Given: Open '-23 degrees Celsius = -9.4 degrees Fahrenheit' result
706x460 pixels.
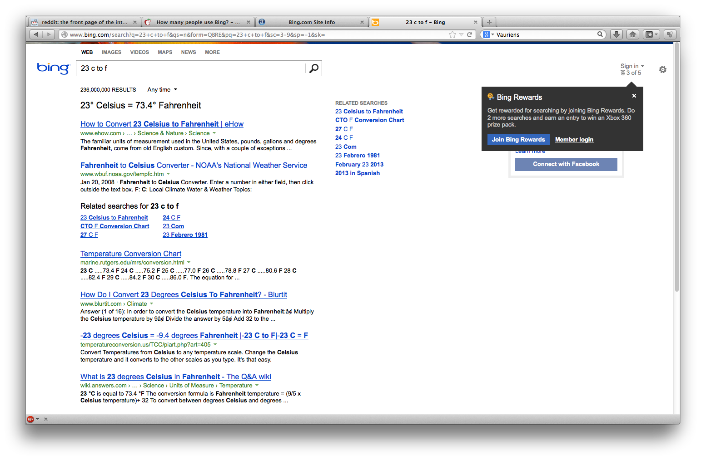Looking at the screenshot, I should pyautogui.click(x=194, y=336).
